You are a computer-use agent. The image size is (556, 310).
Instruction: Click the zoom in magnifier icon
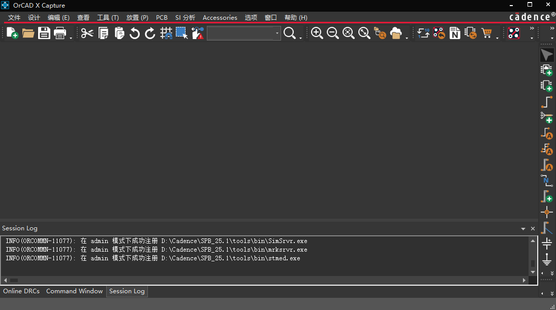coord(317,33)
